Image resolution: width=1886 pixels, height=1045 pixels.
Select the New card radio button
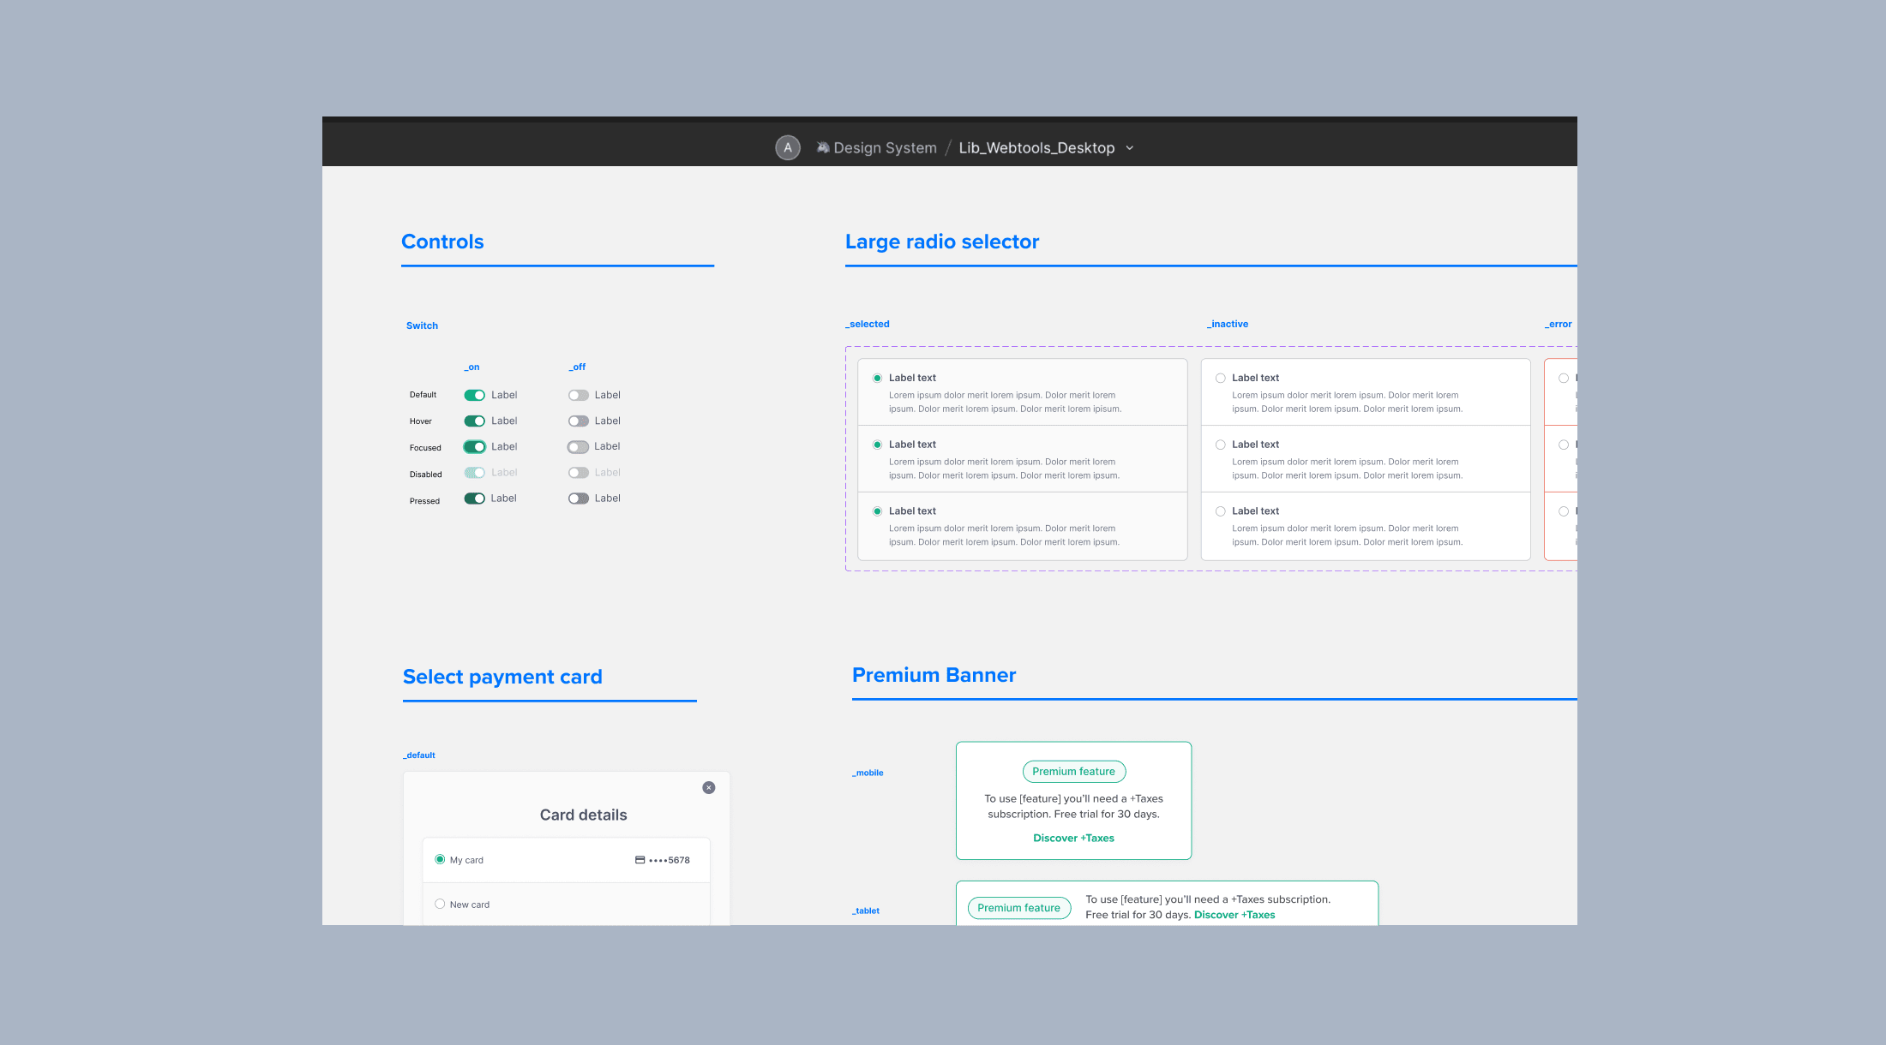(x=440, y=904)
